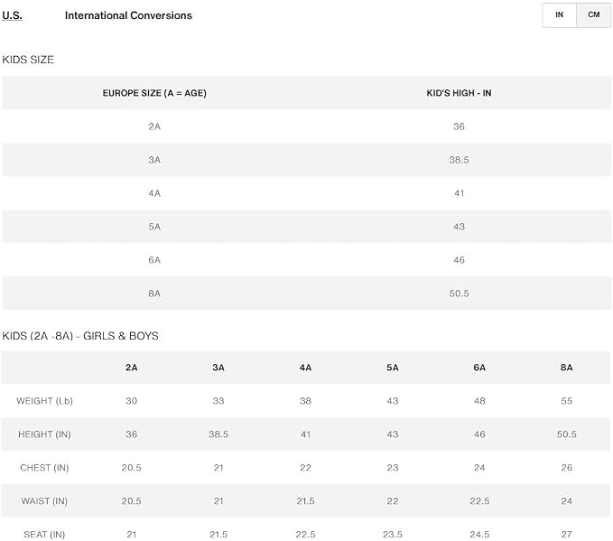The width and height of the screenshot is (613, 541).
Task: Select the WAIST (IN) row label
Action: pyautogui.click(x=44, y=501)
